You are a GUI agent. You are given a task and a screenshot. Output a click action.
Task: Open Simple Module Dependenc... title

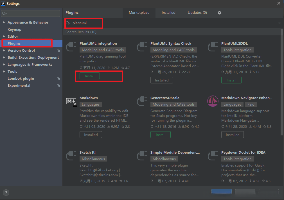click(175, 153)
